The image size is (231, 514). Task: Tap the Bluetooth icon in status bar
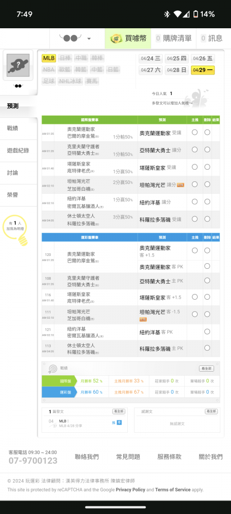click(x=167, y=14)
